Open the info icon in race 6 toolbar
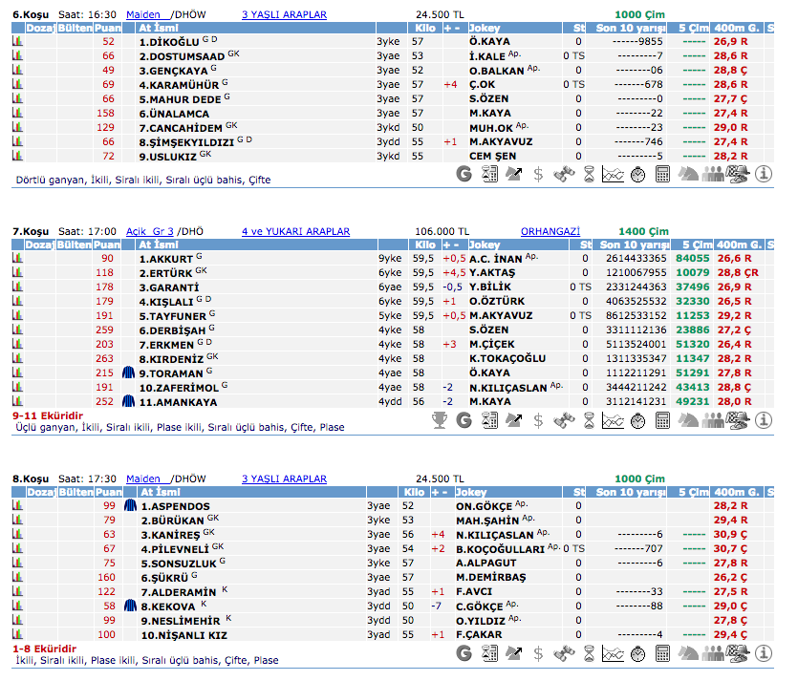The width and height of the screenshot is (798, 681). (x=763, y=174)
